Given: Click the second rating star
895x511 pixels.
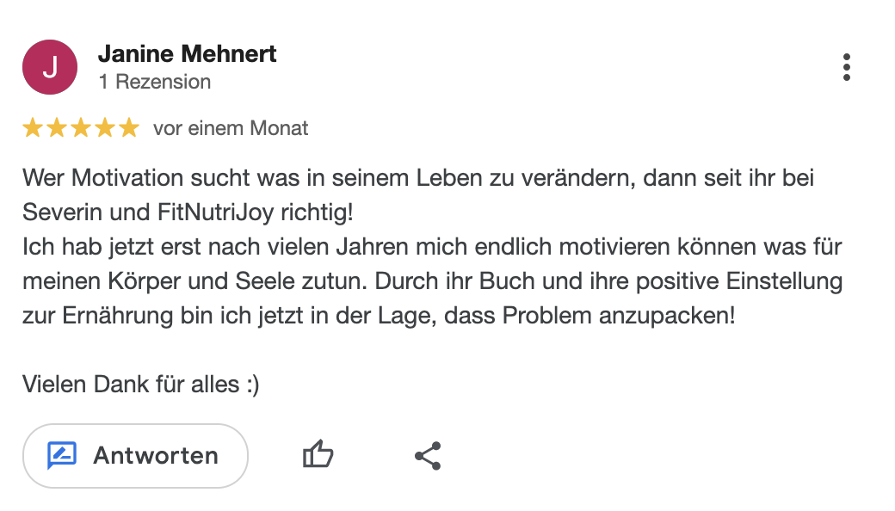Looking at the screenshot, I should click(57, 129).
